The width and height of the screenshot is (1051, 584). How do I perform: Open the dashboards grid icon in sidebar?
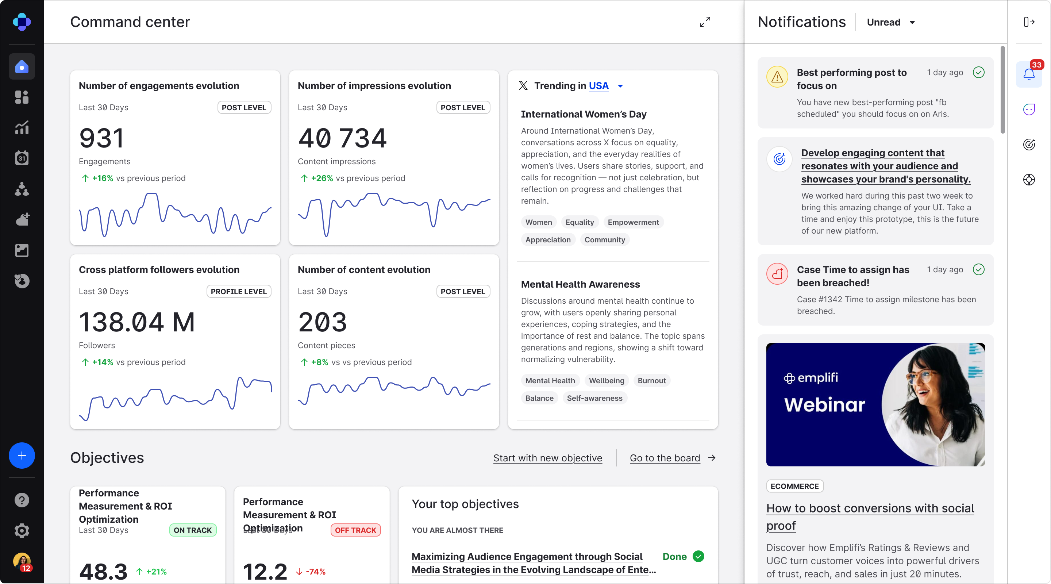[22, 97]
